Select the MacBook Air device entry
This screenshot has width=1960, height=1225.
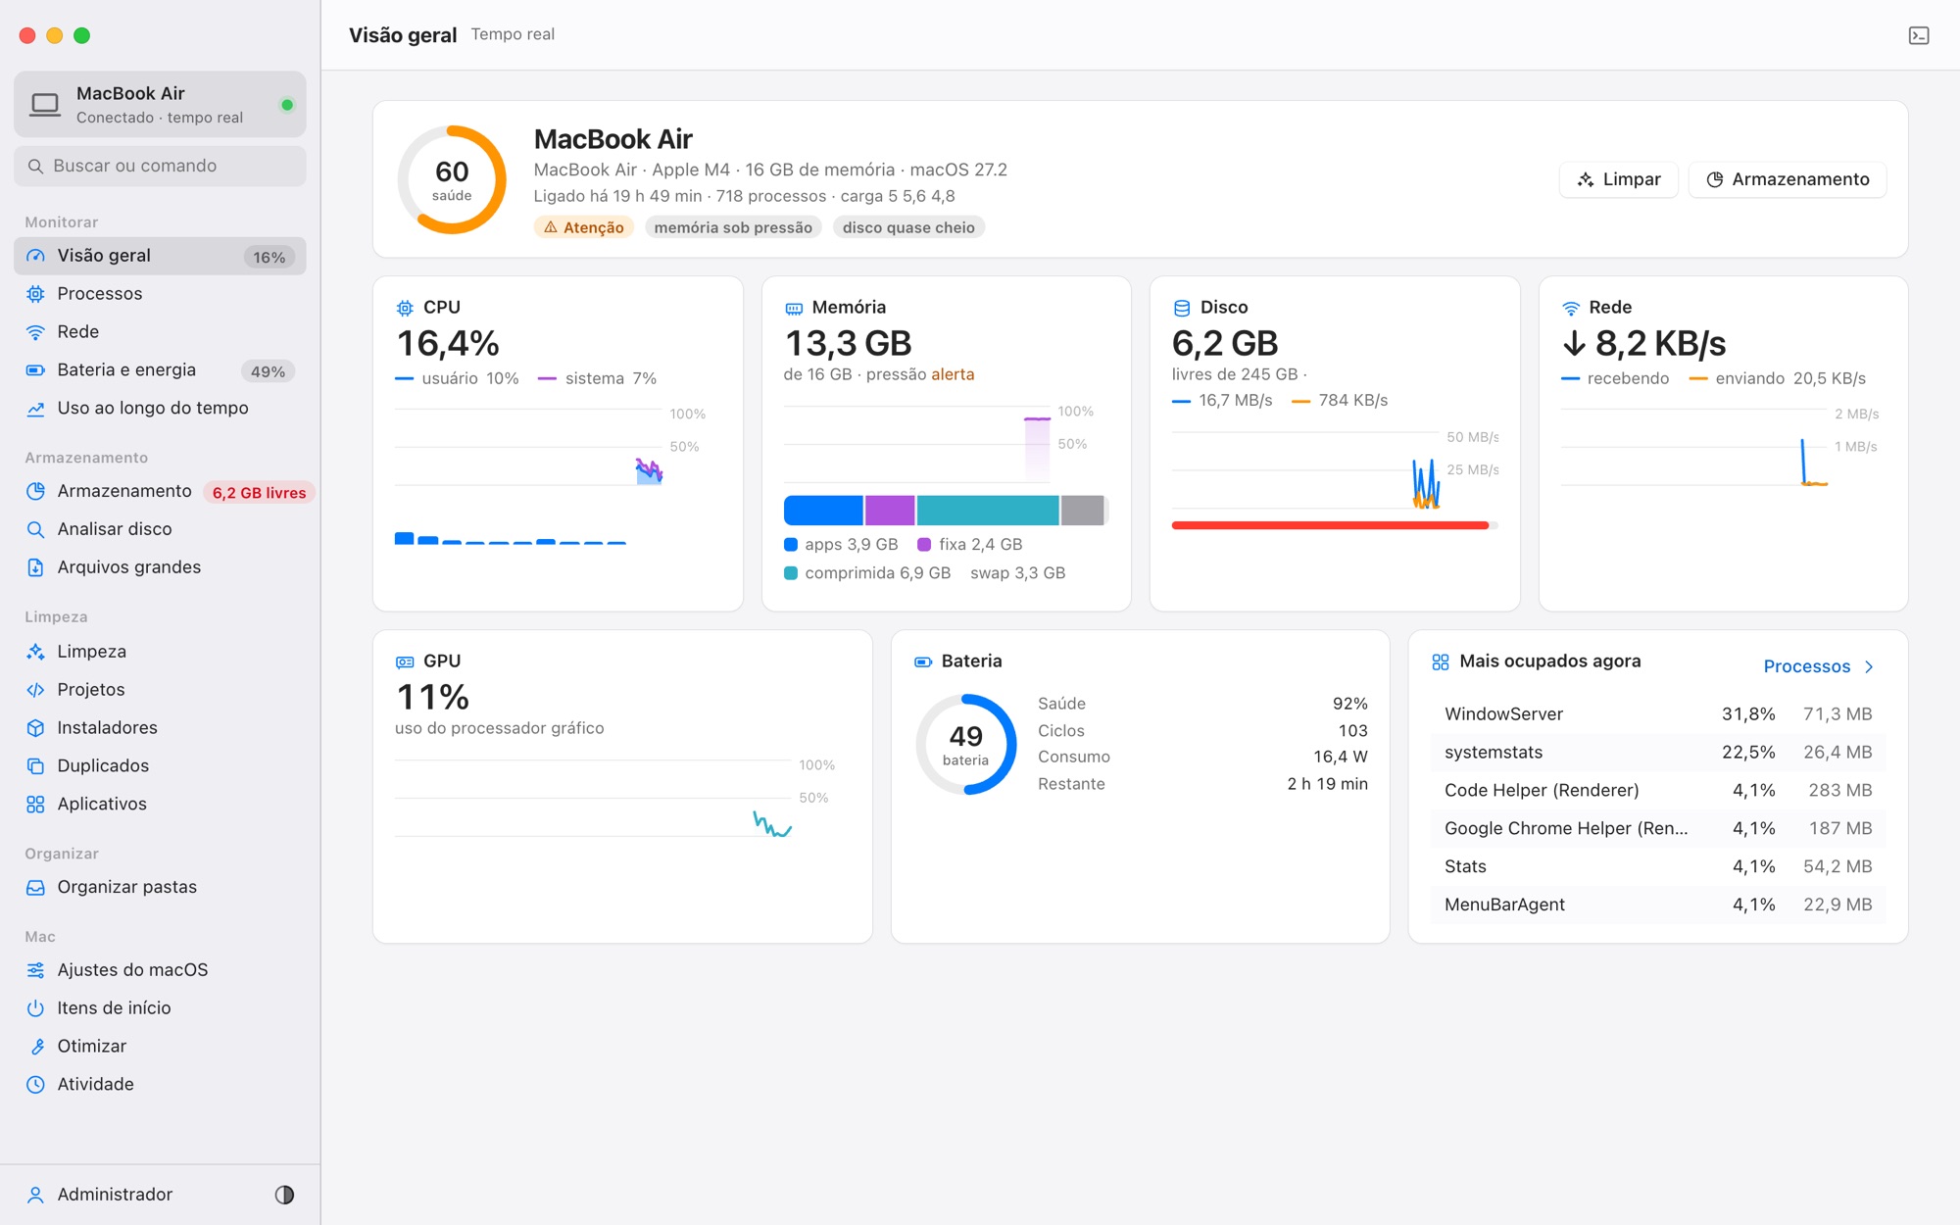[160, 104]
